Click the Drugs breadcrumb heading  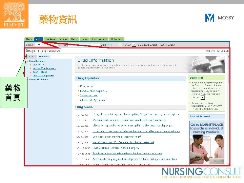[30, 51]
